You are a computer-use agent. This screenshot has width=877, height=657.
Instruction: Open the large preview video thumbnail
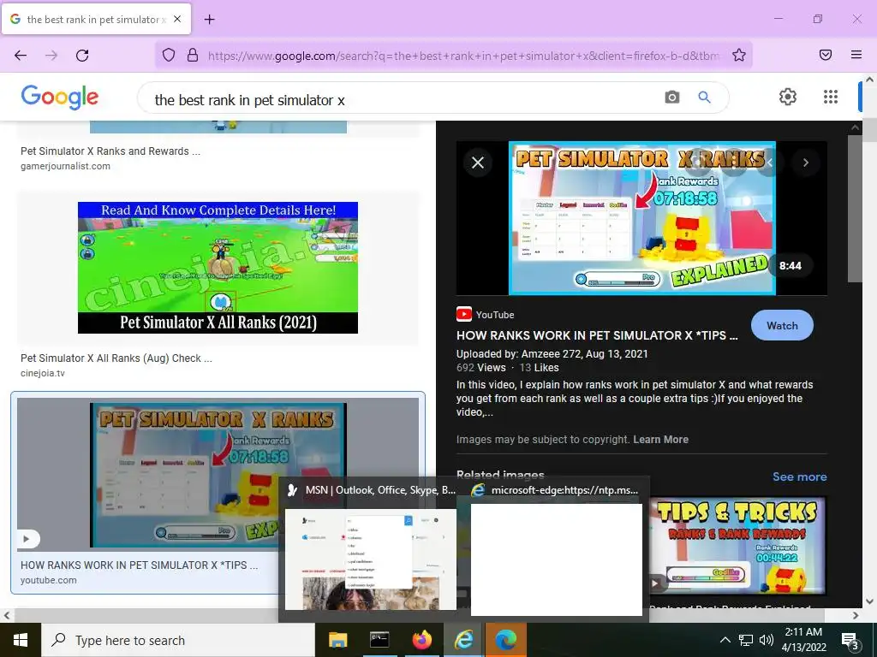tap(641, 218)
